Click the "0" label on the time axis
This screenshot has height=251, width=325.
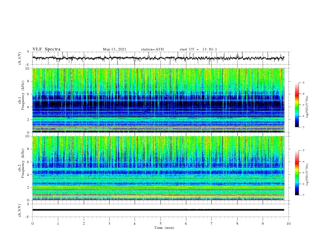pyautogui.click(x=32, y=224)
